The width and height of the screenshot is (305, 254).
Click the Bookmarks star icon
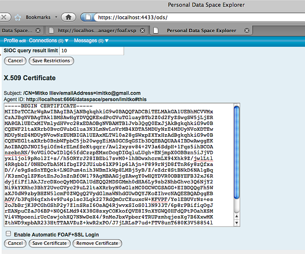pyautogui.click(x=18, y=17)
